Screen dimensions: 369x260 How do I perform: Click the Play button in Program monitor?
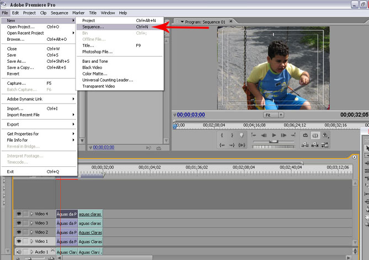click(x=273, y=135)
